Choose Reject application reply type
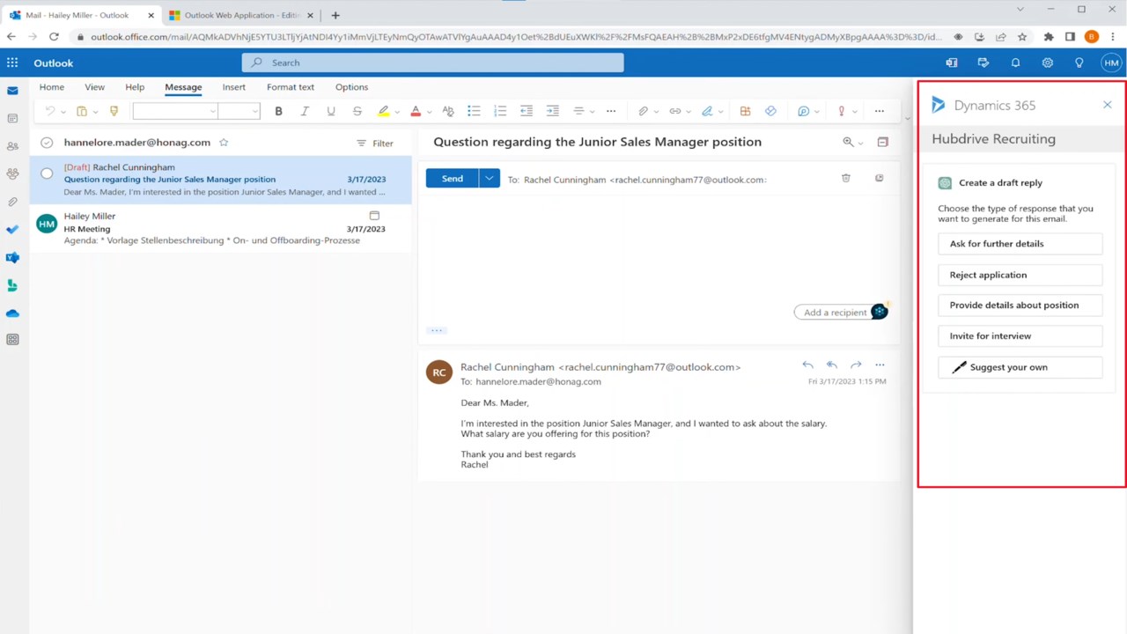Viewport: 1127px width, 634px height. pyautogui.click(x=1020, y=275)
